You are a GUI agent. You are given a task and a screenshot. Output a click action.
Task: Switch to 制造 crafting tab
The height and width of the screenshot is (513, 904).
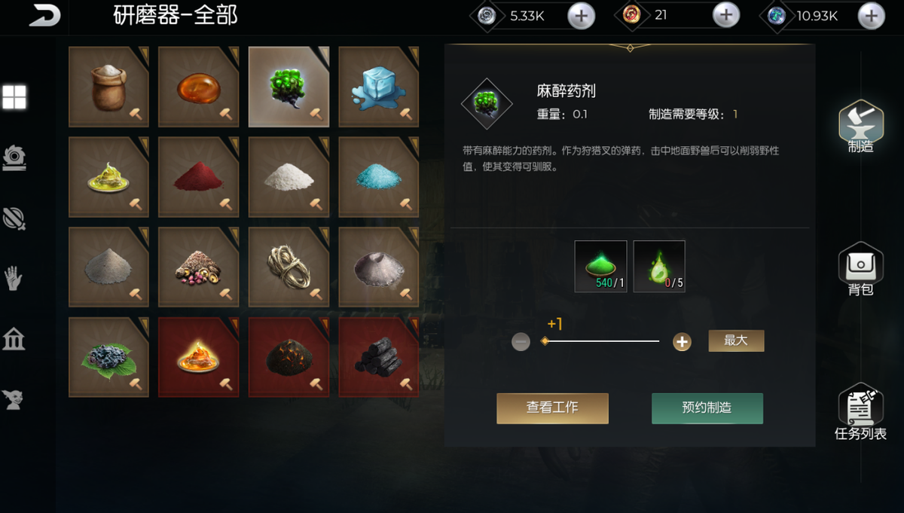coord(860,127)
